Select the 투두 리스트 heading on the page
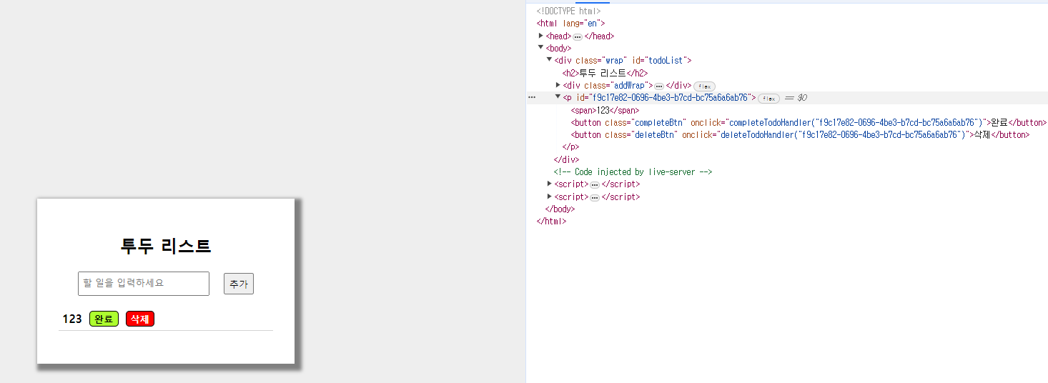This screenshot has height=383, width=1048. [166, 246]
